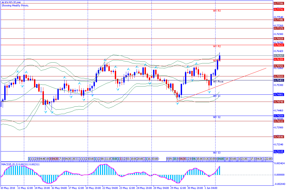Click the 22:00 event time tag
This screenshot has height=191, width=287.
[269, 159]
